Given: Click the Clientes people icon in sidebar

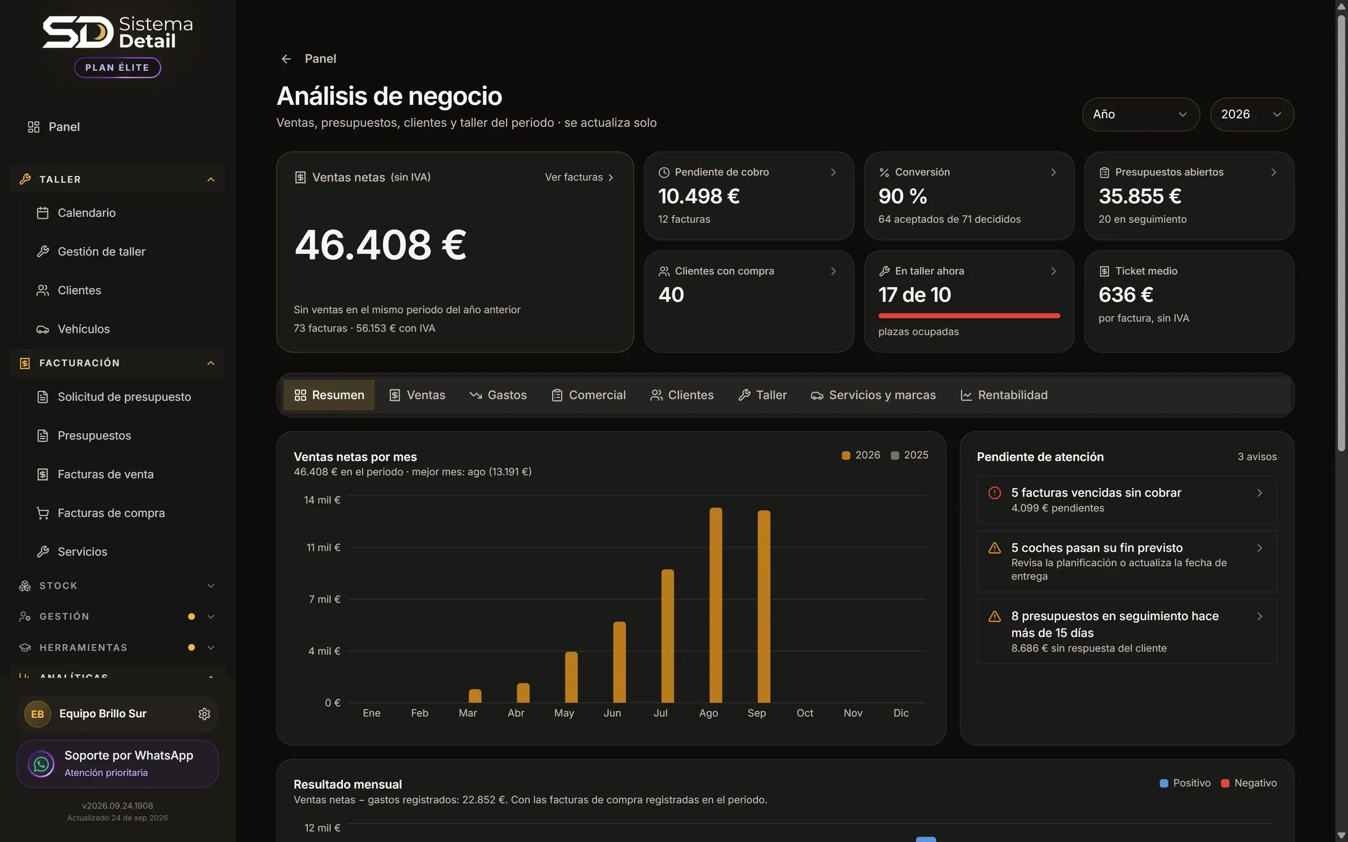Looking at the screenshot, I should (x=43, y=290).
